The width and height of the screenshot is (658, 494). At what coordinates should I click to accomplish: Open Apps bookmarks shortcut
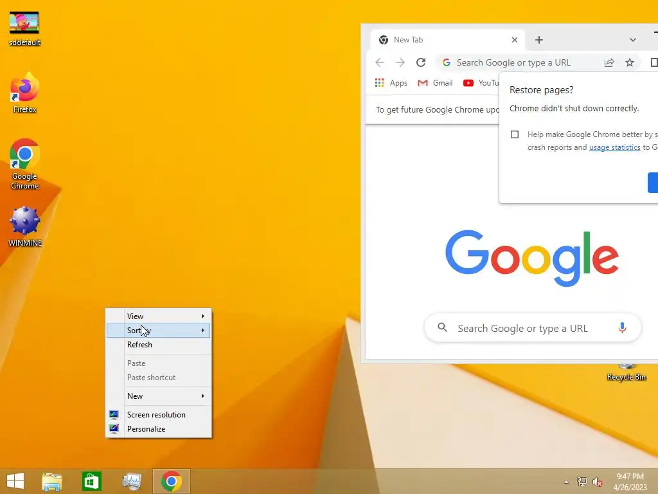[391, 83]
